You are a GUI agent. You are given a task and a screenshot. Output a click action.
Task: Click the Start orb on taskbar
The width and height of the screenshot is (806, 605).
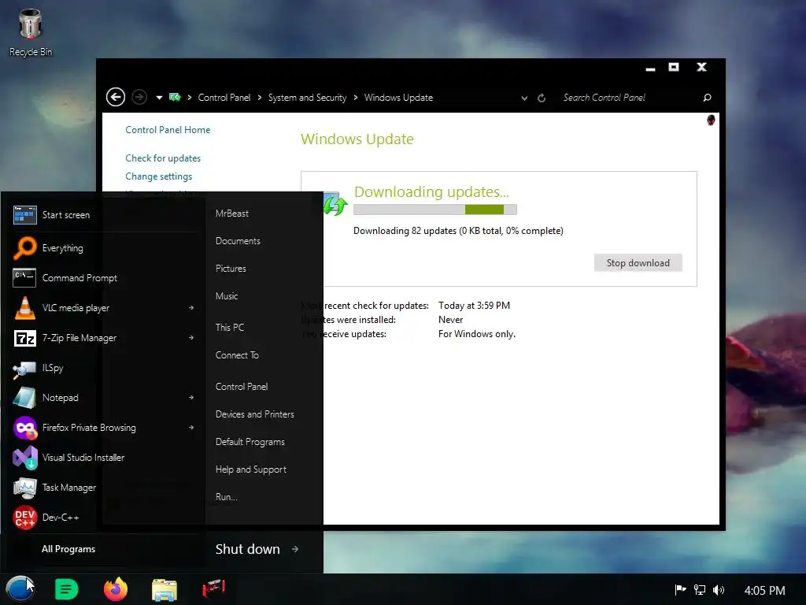tap(20, 589)
